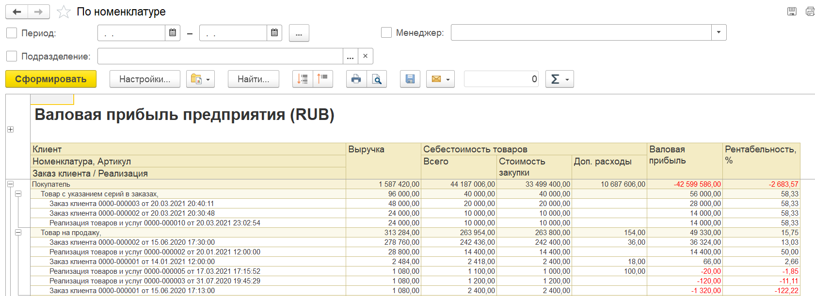Click the profitability cell -2 683,57

tap(761, 184)
